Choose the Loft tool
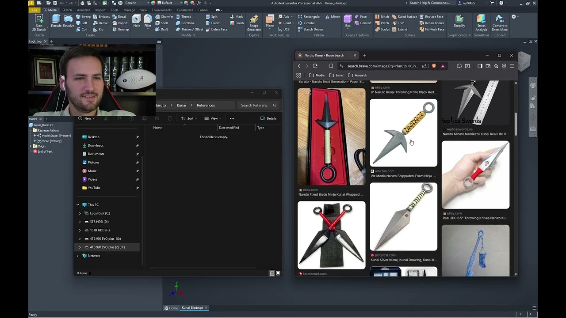Screen dimensions: 566x318 click(82, 23)
